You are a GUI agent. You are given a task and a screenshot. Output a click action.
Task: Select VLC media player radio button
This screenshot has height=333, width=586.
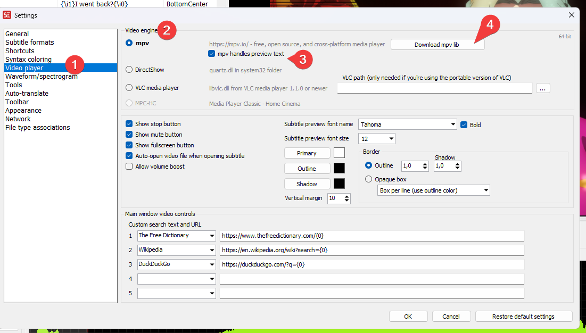point(129,88)
